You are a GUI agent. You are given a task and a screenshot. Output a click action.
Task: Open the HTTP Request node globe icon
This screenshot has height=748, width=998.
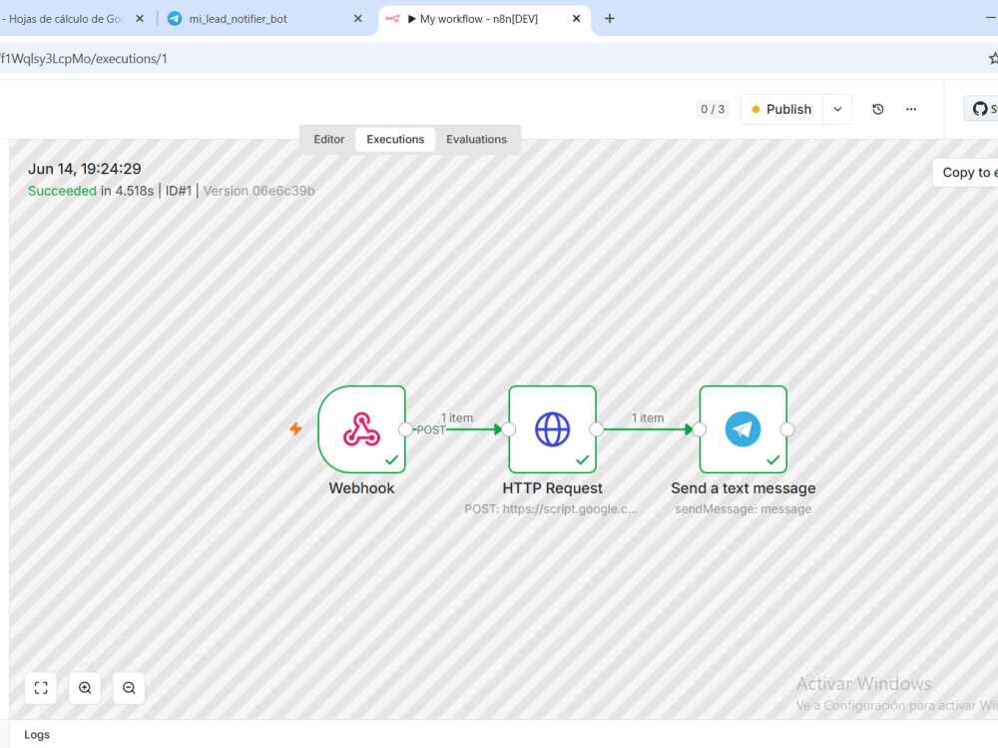(552, 428)
